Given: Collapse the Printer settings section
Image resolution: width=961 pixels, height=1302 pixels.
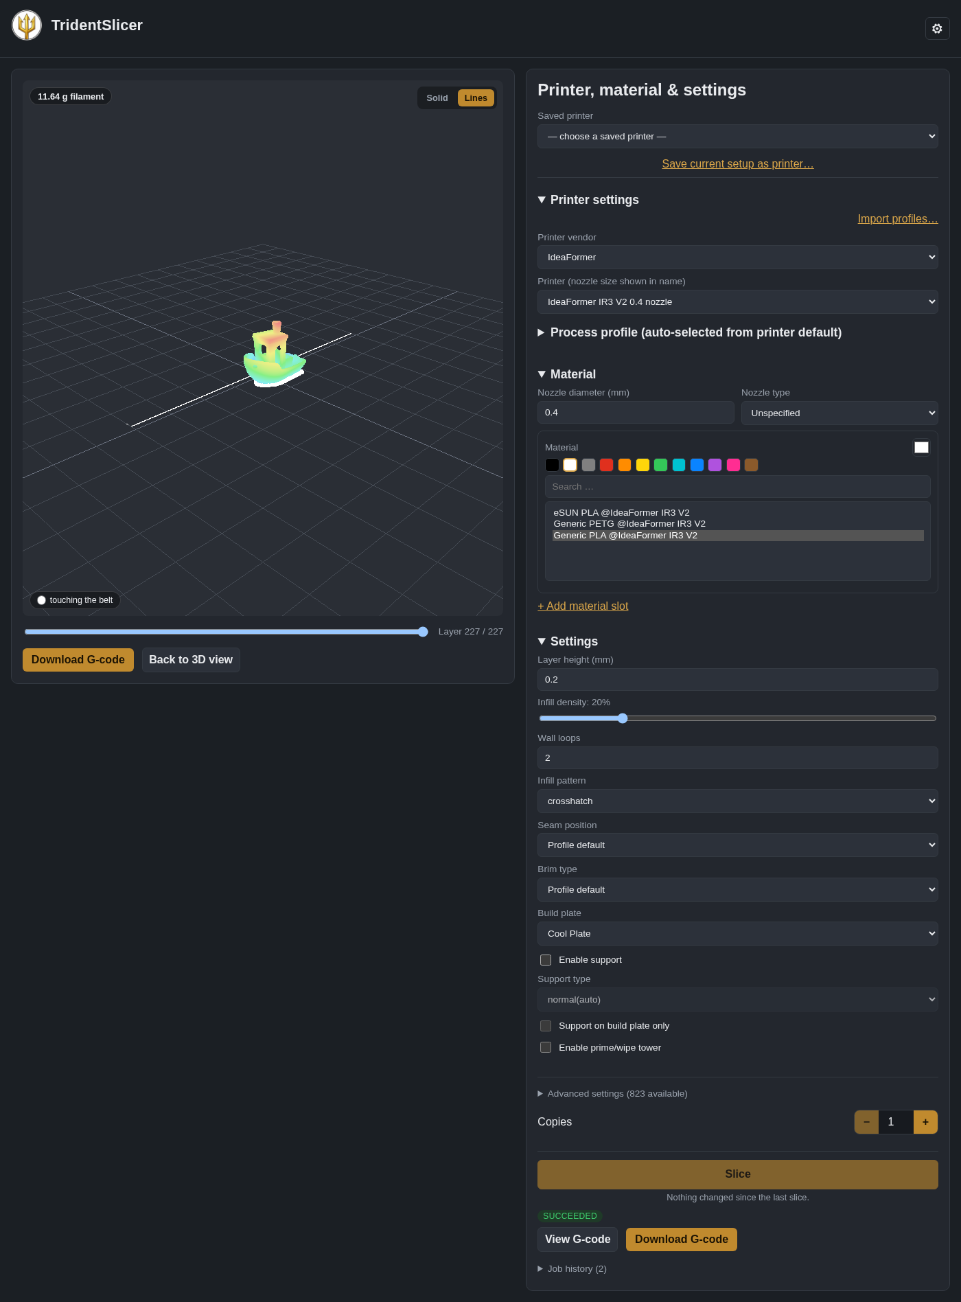Looking at the screenshot, I should [588, 200].
